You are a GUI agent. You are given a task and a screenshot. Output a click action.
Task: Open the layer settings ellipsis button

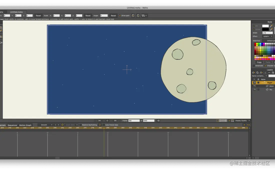coord(269,72)
